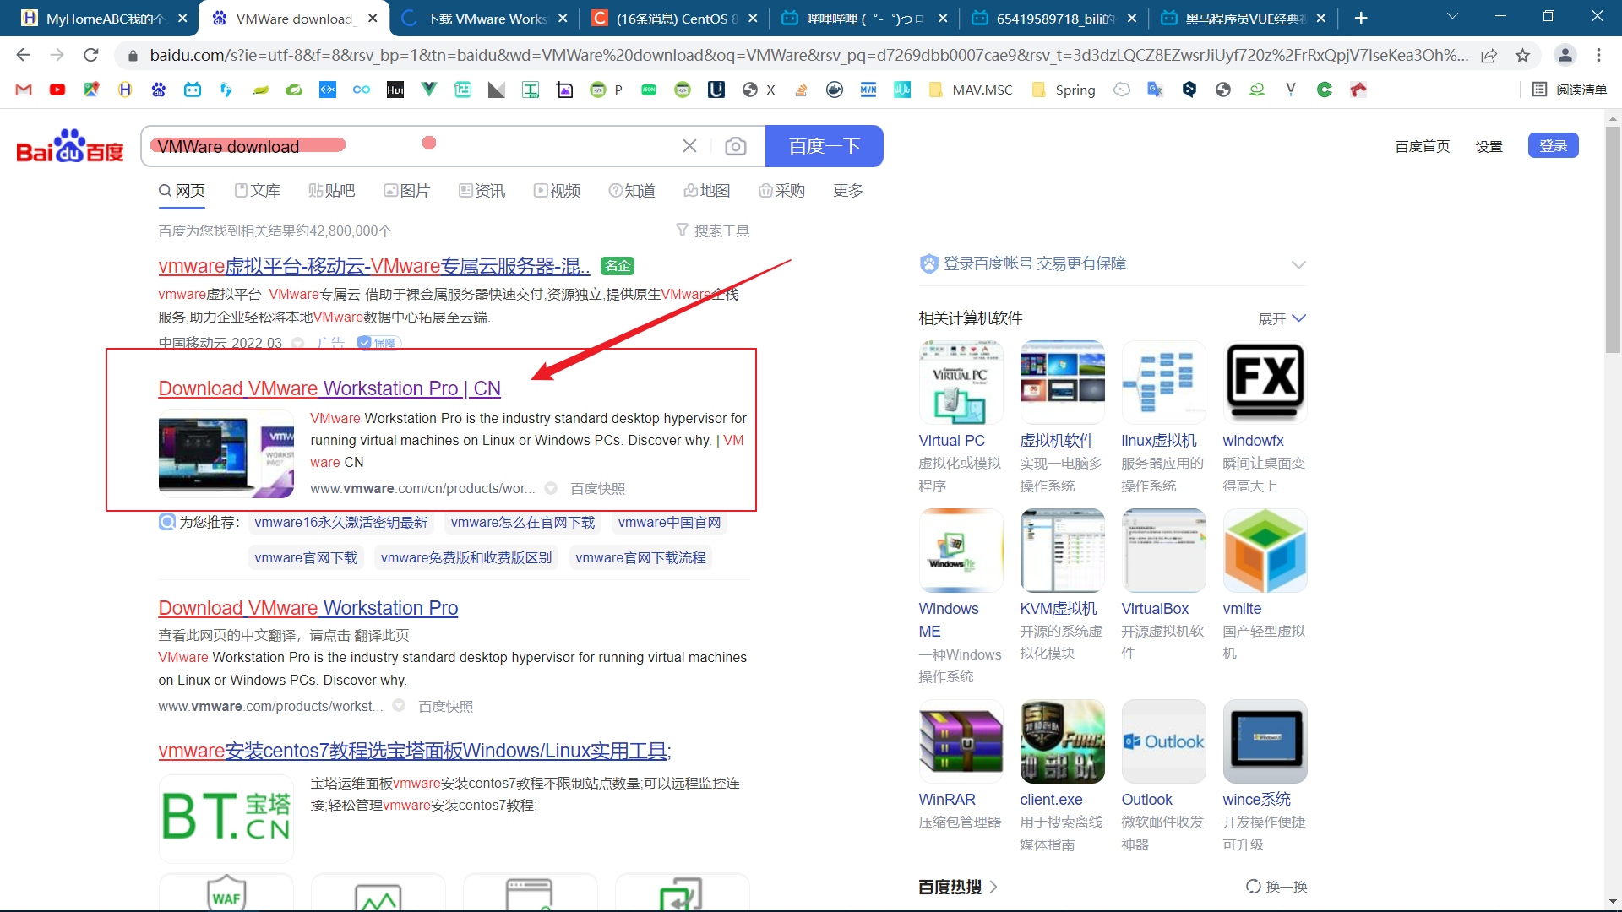This screenshot has height=912, width=1622.
Task: Click the vmware16永久激活密钥最新 suggestion
Action: (x=340, y=522)
